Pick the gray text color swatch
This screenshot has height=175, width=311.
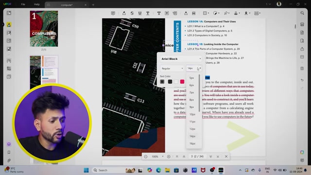(162, 82)
